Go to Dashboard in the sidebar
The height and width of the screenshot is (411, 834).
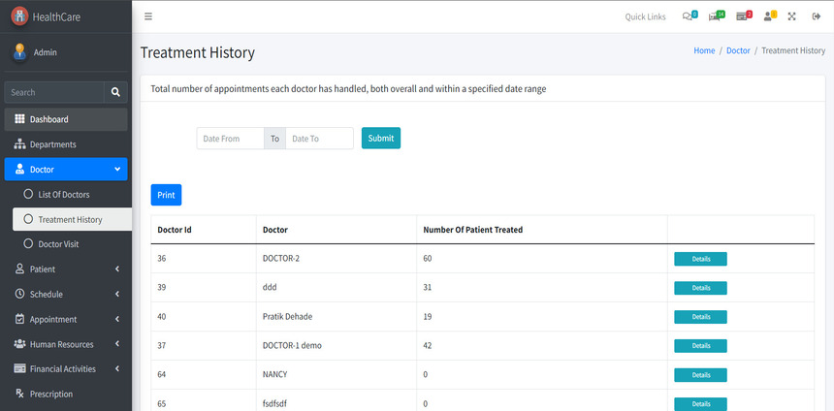48,119
